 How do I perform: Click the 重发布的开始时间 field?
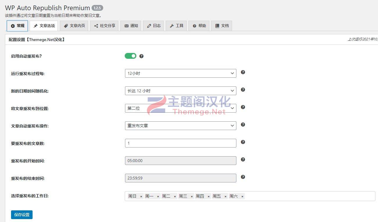tap(181, 161)
